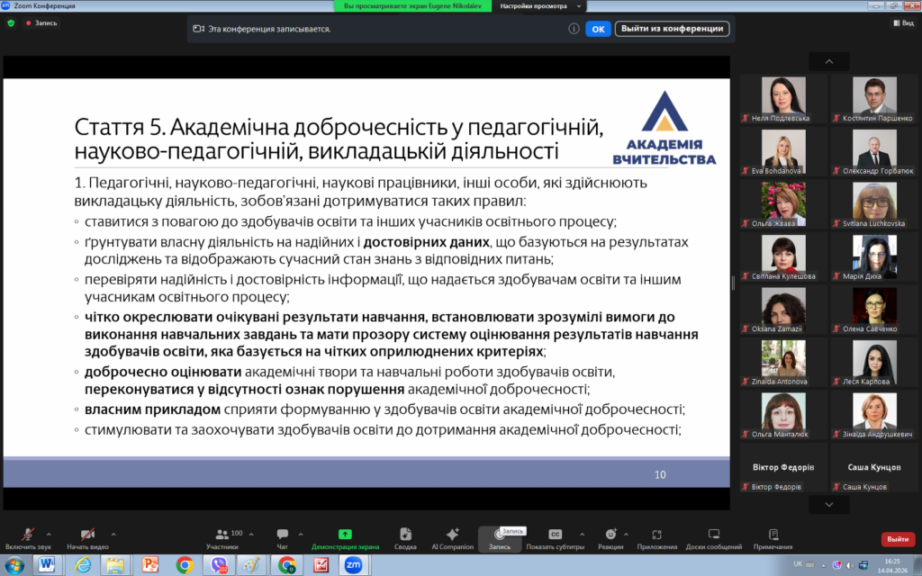Open the Сводка summary tool
The width and height of the screenshot is (922, 576).
(x=405, y=535)
